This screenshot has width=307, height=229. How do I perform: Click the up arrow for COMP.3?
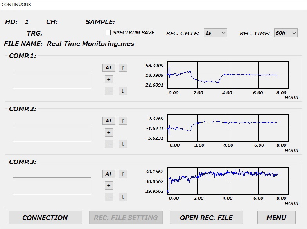pyautogui.click(x=123, y=174)
